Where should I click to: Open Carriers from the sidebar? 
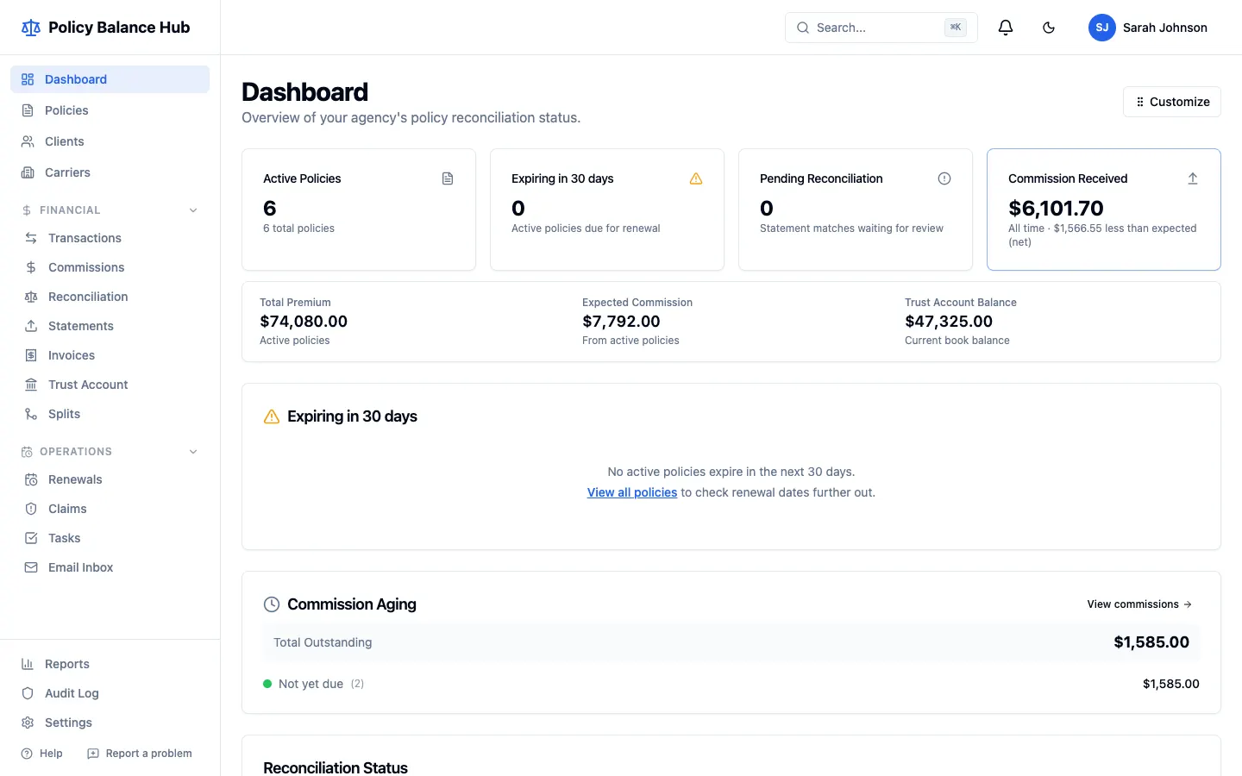pyautogui.click(x=110, y=172)
